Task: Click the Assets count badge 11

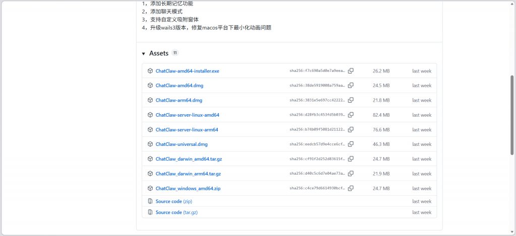Action: (175, 53)
